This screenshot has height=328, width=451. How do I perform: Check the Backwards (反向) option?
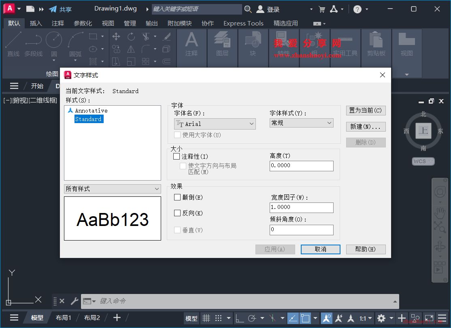177,213
